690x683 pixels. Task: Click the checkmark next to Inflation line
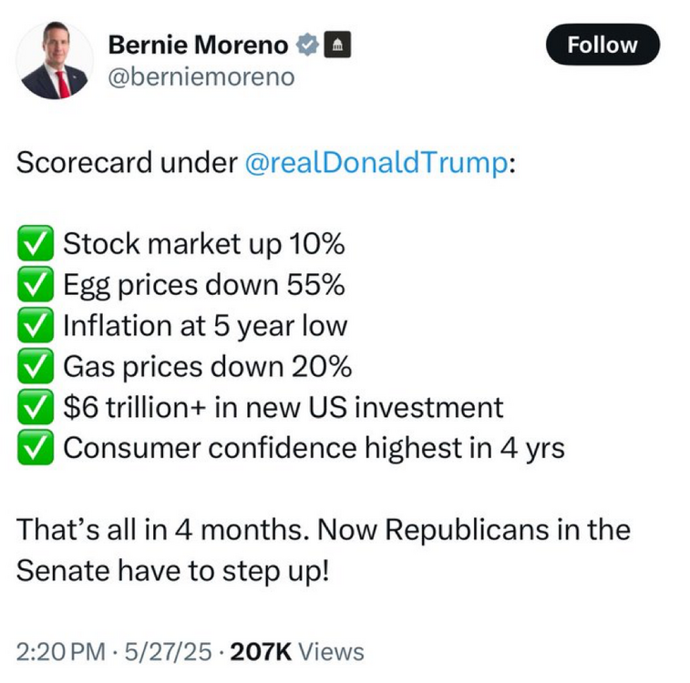pos(36,326)
